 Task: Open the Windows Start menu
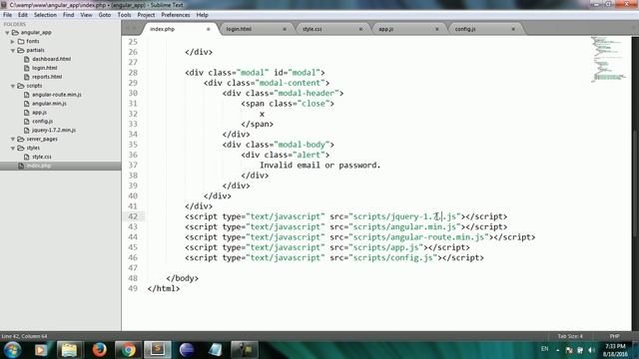[x=12, y=350]
